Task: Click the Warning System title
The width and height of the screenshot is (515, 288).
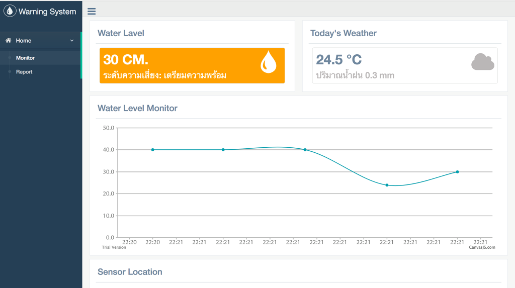Action: pos(47,12)
